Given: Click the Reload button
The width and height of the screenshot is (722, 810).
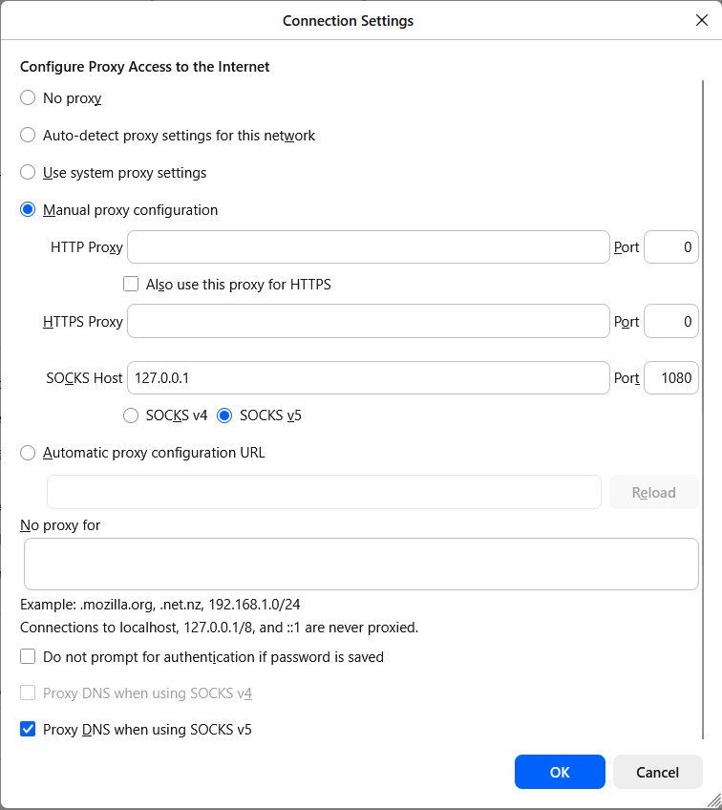Looking at the screenshot, I should [653, 492].
